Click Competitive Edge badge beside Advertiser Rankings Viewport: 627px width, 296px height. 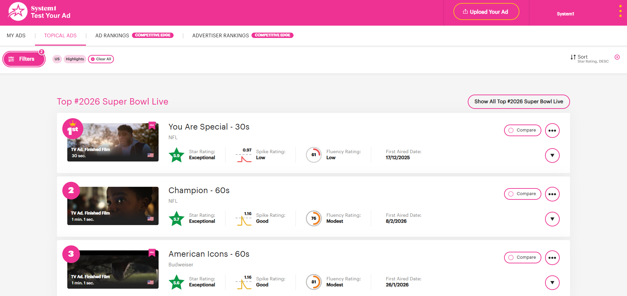(273, 35)
